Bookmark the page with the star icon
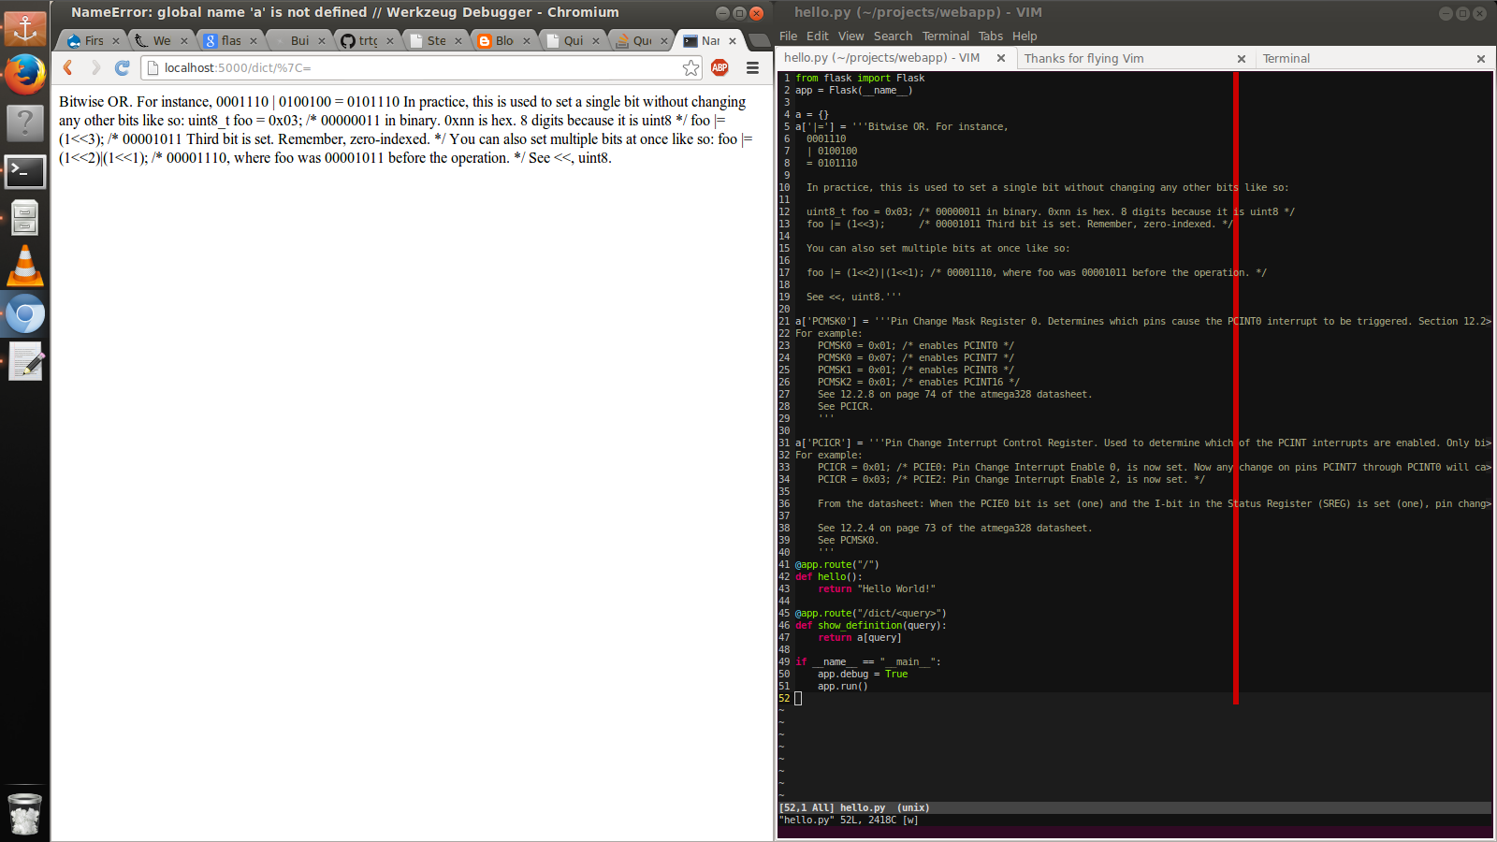The width and height of the screenshot is (1497, 842). point(690,67)
